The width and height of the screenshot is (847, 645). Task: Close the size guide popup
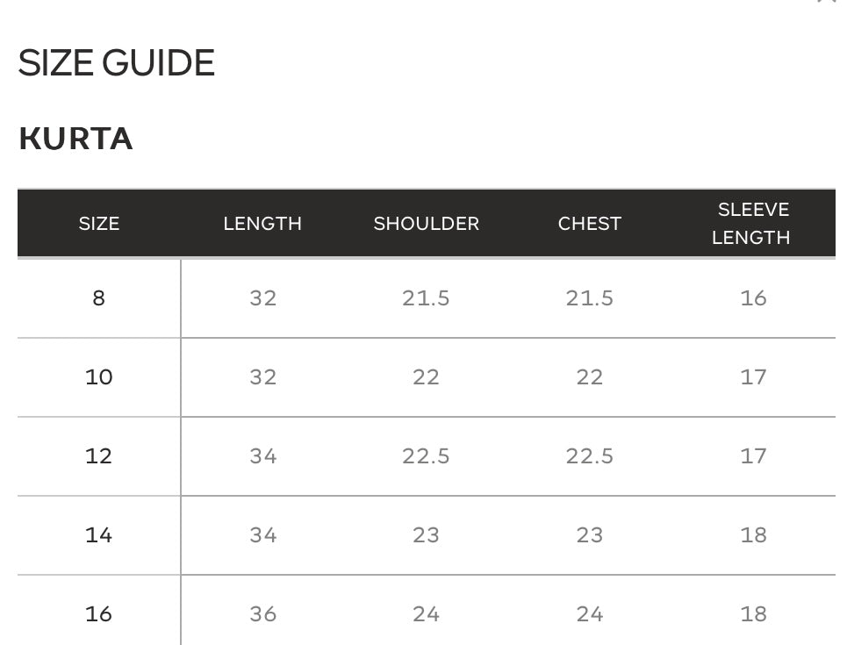tap(827, 2)
